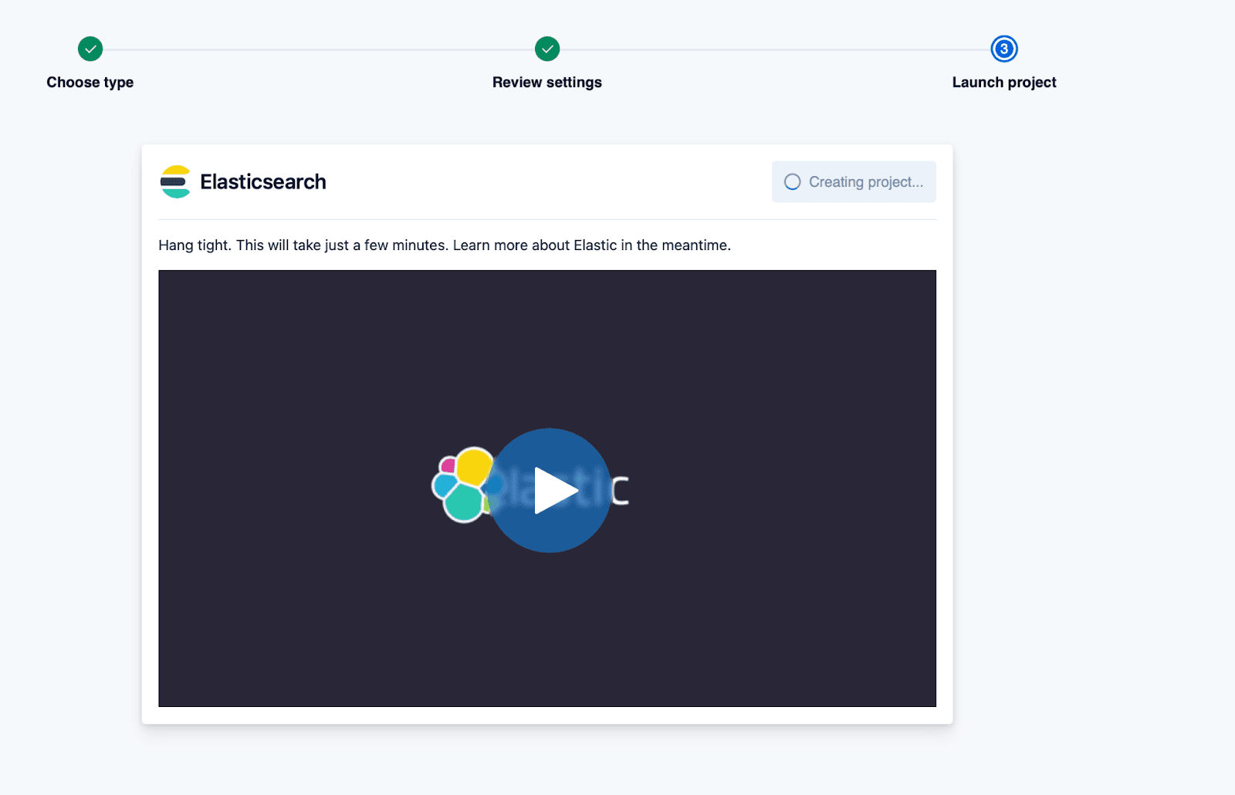Select the Choose type step label
The height and width of the screenshot is (795, 1235).
tap(90, 82)
